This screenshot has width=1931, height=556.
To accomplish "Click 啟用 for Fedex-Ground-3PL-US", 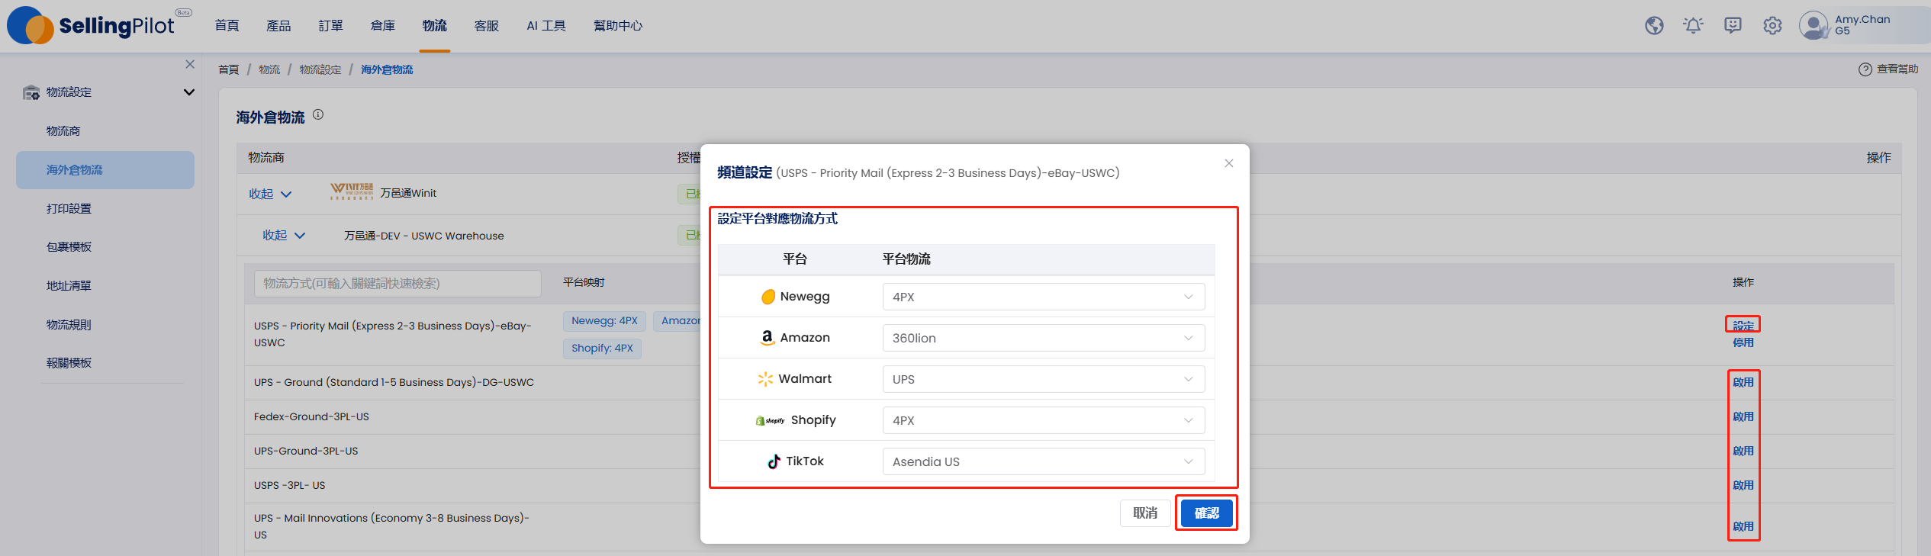I will point(1743,416).
